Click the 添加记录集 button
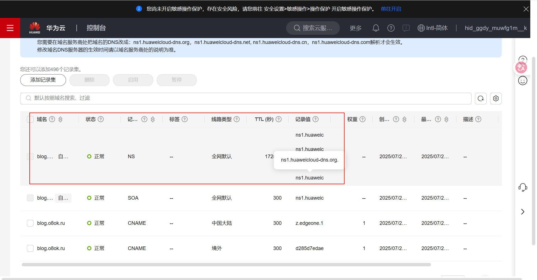 click(43, 80)
